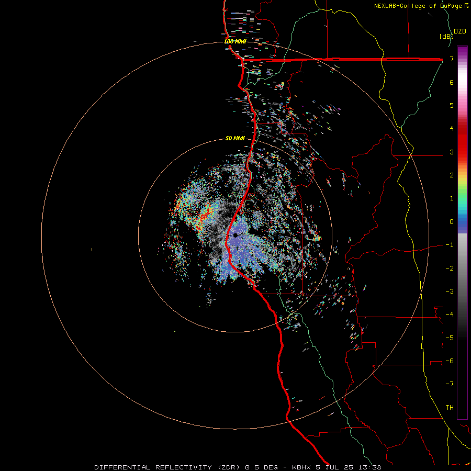
Task: Click the Differential Reflectivity product caption
Action: [x=238, y=467]
